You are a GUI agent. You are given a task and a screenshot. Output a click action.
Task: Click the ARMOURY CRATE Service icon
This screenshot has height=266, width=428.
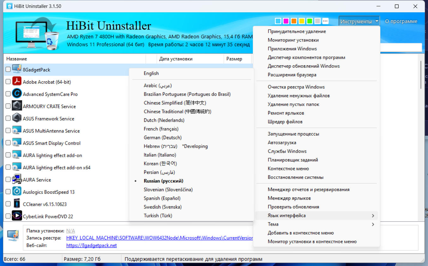(17, 106)
